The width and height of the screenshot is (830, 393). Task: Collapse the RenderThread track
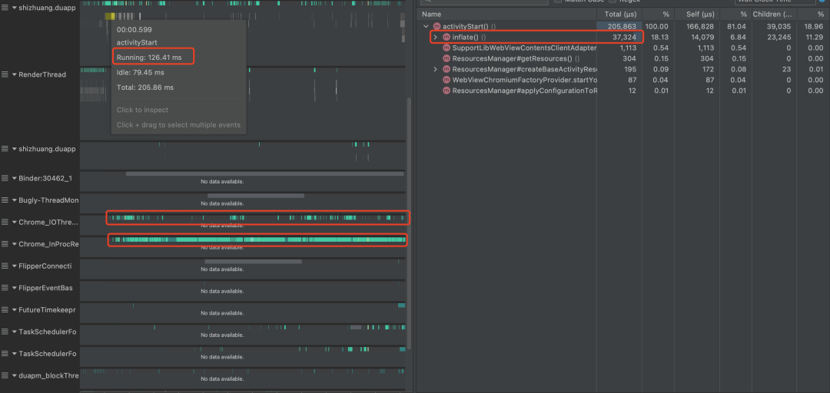[x=14, y=74]
